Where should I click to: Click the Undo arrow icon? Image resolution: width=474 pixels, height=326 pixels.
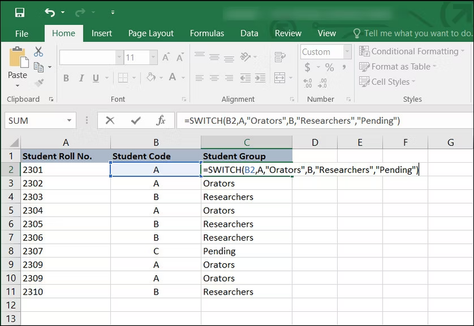[x=50, y=12]
